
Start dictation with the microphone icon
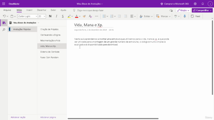coord(185,16)
